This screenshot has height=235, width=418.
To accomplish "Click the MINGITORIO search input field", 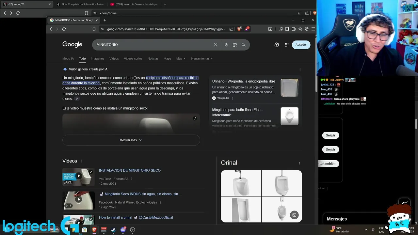I will click(x=153, y=45).
